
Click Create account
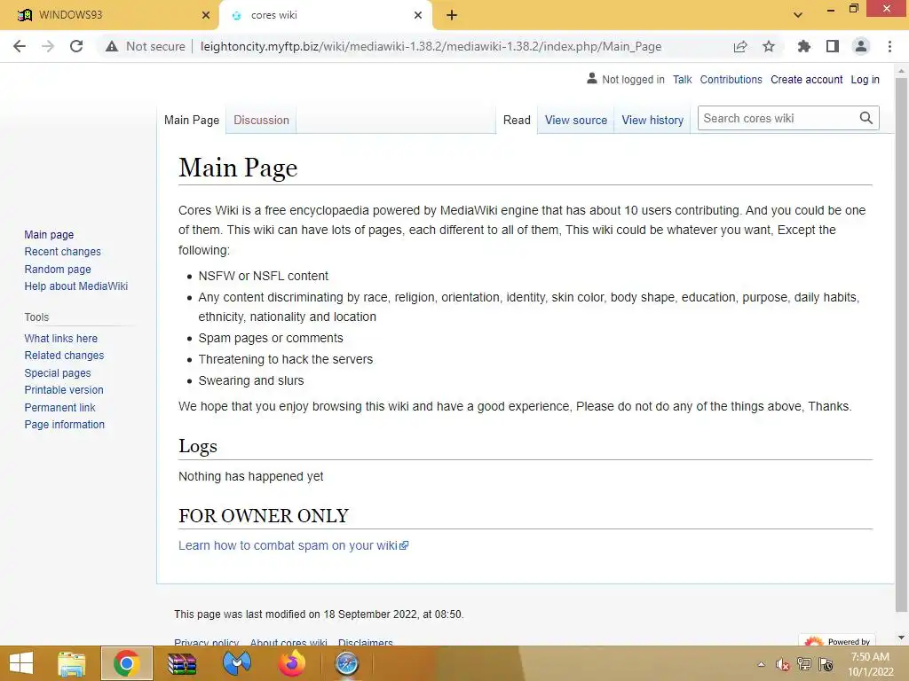click(806, 79)
